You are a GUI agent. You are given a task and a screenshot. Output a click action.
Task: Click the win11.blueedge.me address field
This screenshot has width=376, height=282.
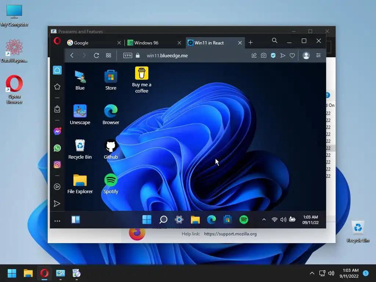pyautogui.click(x=167, y=55)
